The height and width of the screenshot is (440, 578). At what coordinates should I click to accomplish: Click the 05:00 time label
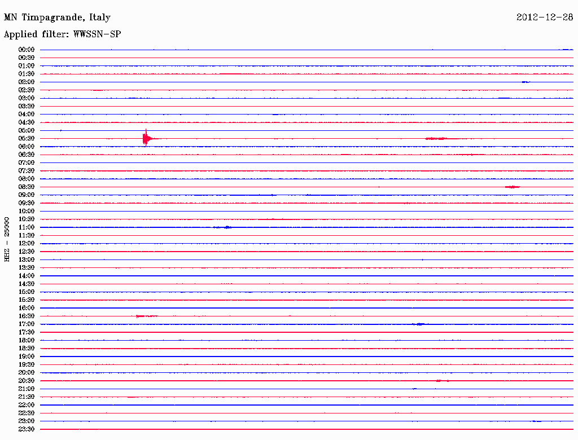27,130
